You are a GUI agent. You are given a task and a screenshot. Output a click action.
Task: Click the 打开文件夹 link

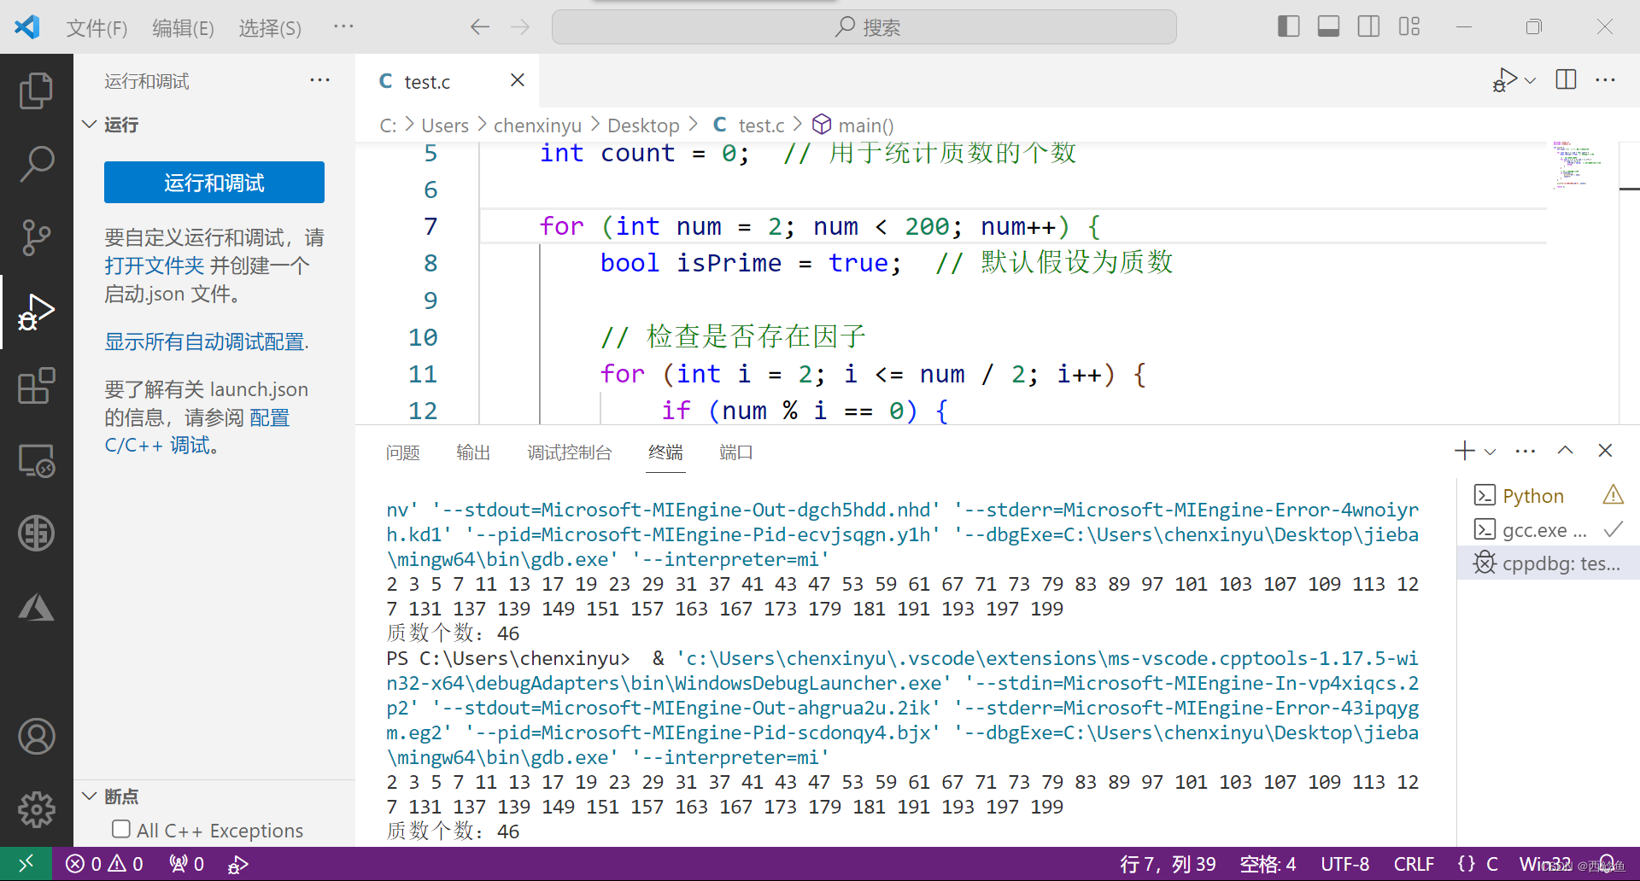(155, 265)
